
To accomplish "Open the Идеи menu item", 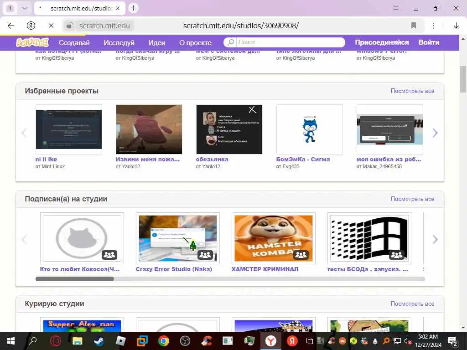I will pos(157,42).
